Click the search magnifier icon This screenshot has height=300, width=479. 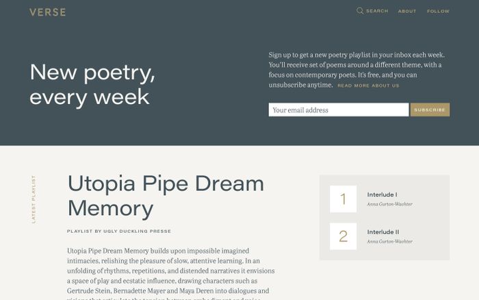(x=360, y=11)
